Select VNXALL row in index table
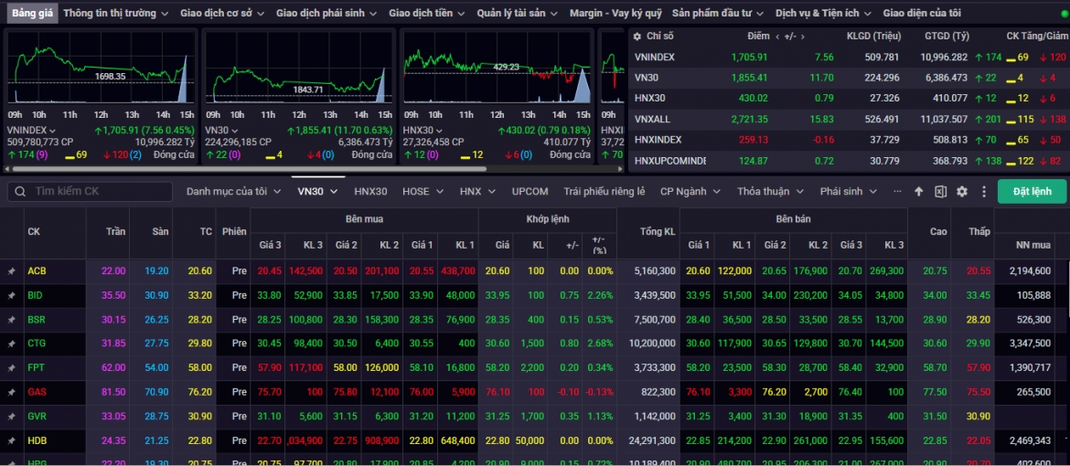The image size is (1070, 466). 848,120
